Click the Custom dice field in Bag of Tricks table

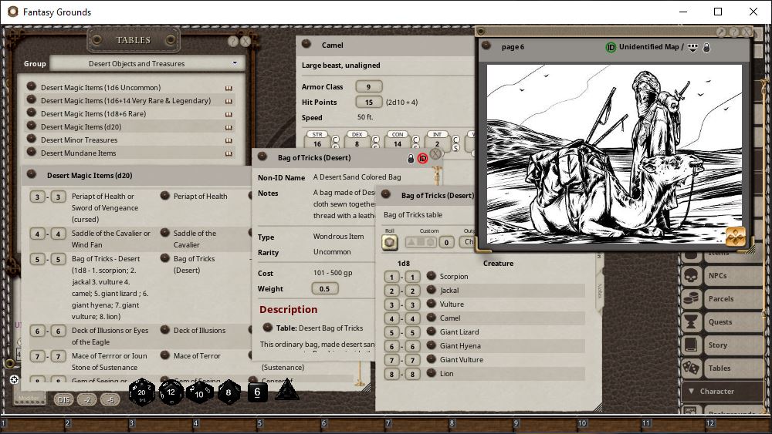click(x=421, y=242)
